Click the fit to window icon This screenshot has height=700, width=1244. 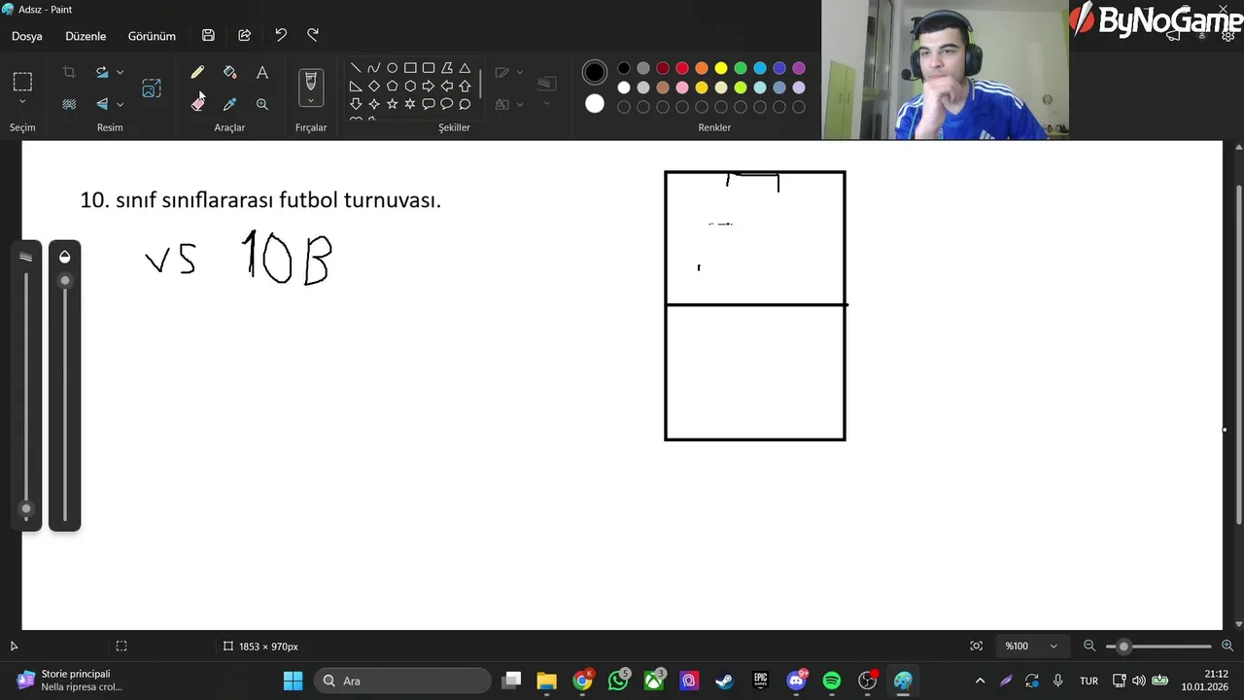976,646
